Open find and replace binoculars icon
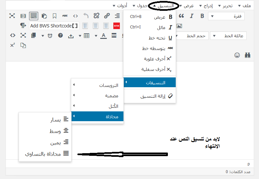Viewport: 259px width, 179px height. click(247, 55)
